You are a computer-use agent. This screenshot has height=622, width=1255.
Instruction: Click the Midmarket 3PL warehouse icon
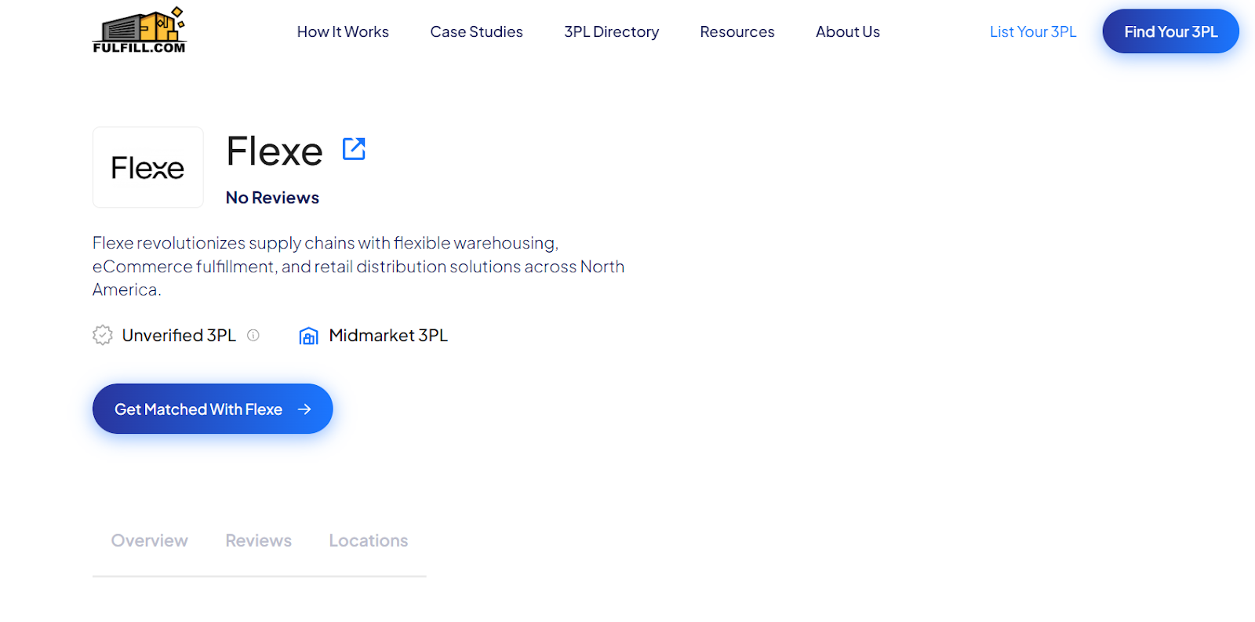tap(309, 336)
